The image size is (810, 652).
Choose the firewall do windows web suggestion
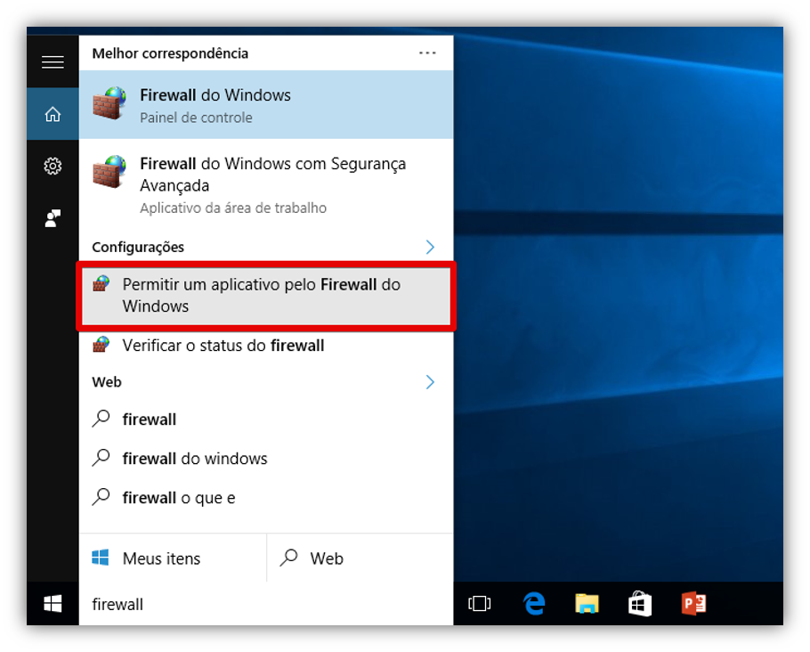(x=266, y=459)
